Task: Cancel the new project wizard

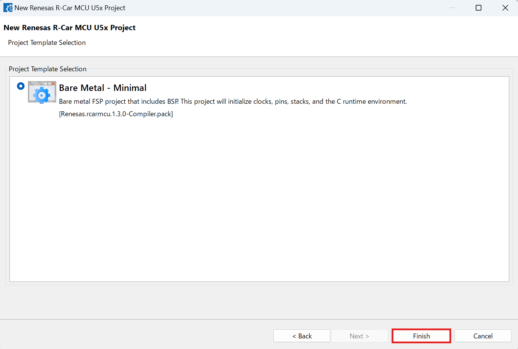Action: [x=483, y=336]
